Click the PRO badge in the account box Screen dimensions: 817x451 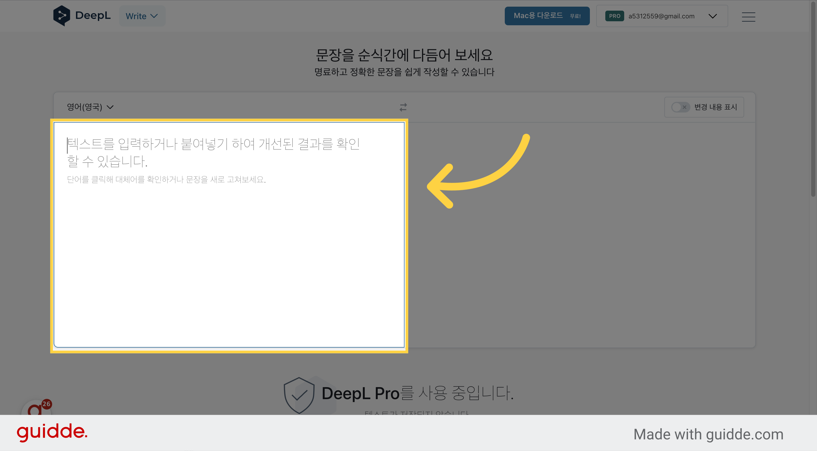pyautogui.click(x=614, y=16)
